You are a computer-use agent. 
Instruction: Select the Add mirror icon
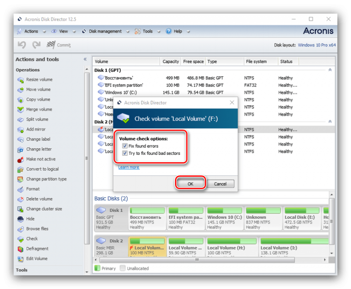(20, 129)
